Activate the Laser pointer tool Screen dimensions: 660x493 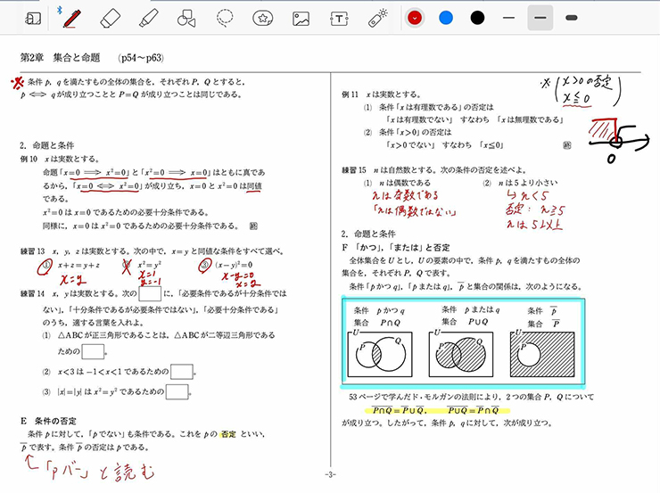[377, 19]
